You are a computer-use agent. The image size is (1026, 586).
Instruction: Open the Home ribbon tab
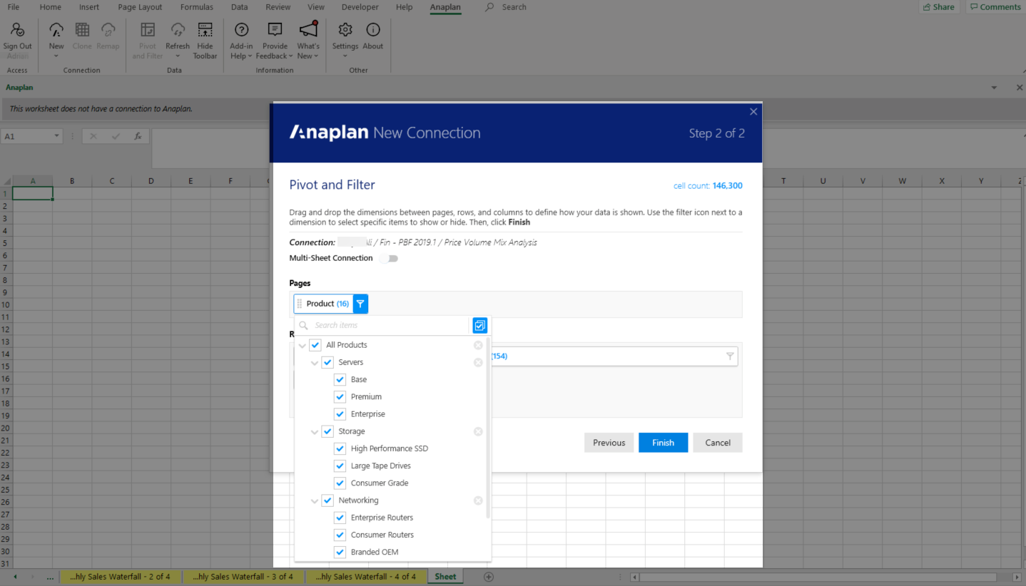click(x=51, y=7)
